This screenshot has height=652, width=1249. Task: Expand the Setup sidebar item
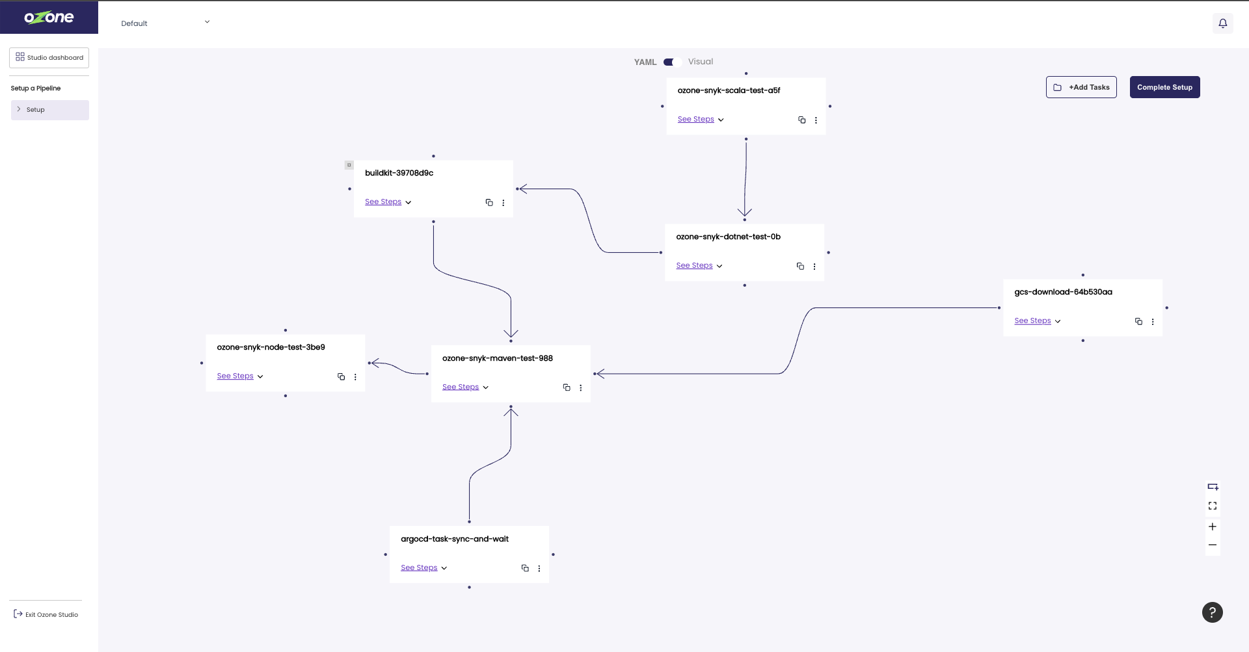tap(49, 110)
